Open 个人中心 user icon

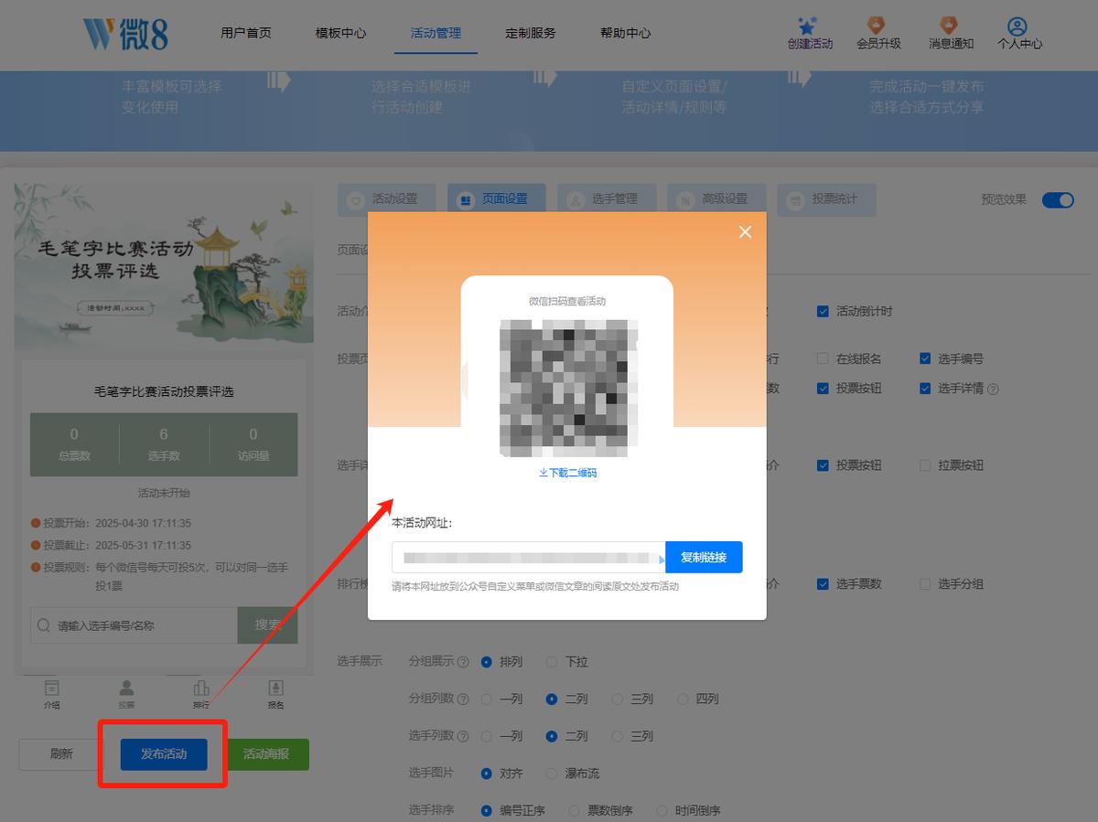(1017, 26)
